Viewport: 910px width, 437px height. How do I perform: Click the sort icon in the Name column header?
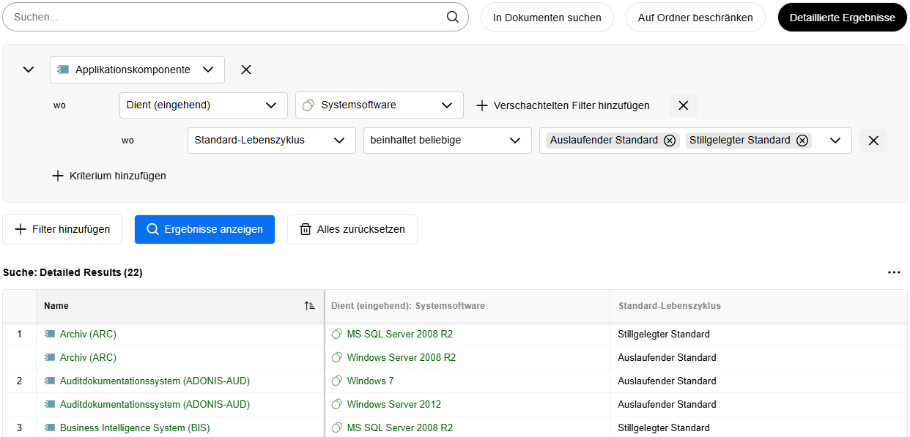tap(310, 305)
